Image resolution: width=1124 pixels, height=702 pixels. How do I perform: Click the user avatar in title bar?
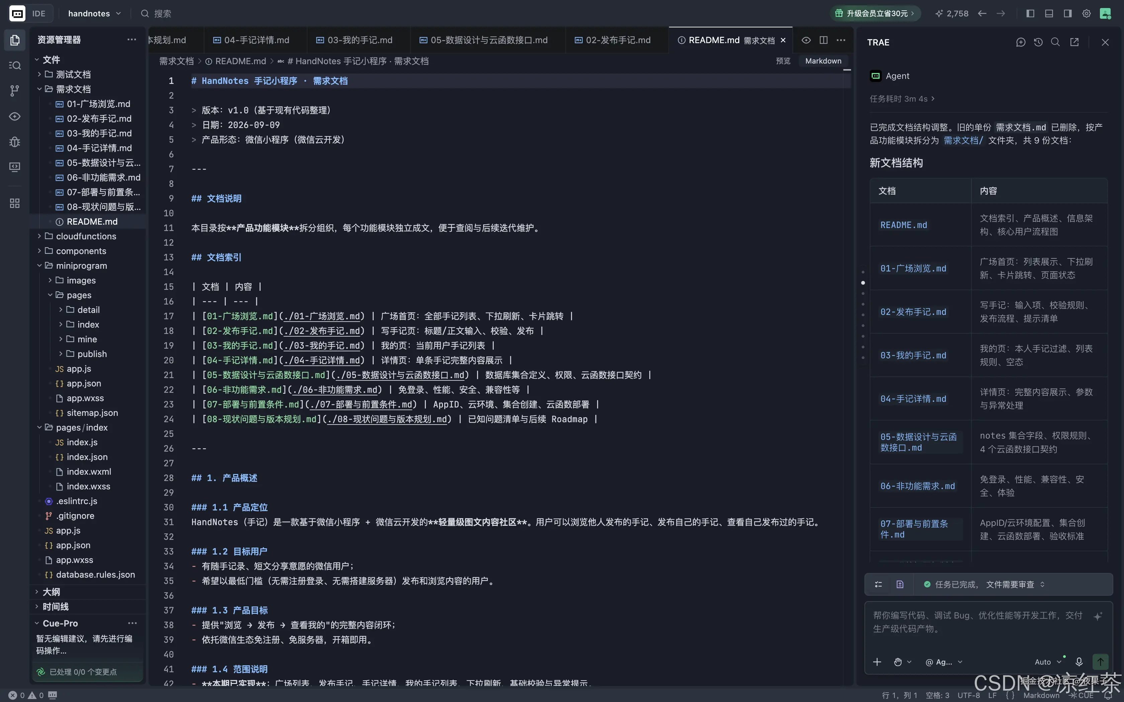pyautogui.click(x=1105, y=13)
